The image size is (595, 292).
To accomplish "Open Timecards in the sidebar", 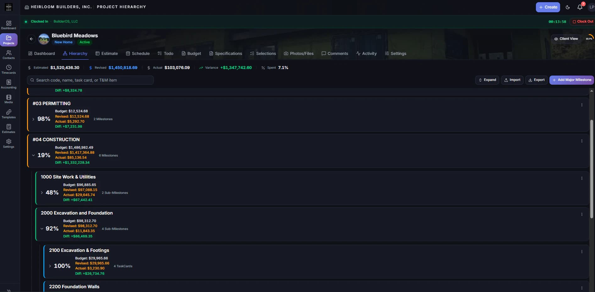I will click(9, 70).
